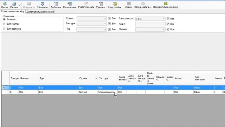Expand the Надстройки dropdown arrow
The image size is (225, 127).
tap(123, 5)
